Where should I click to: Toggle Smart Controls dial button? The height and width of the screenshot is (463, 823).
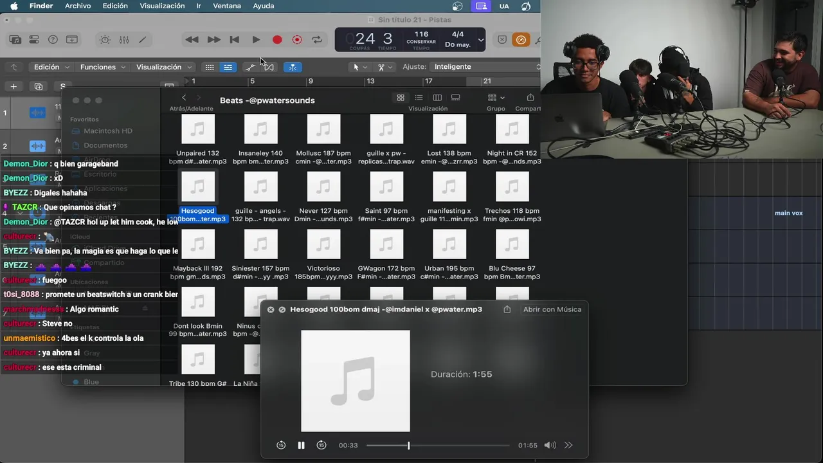[105, 40]
